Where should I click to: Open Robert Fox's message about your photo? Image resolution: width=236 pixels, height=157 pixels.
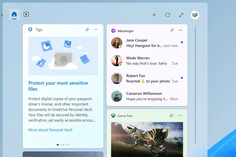point(147,78)
